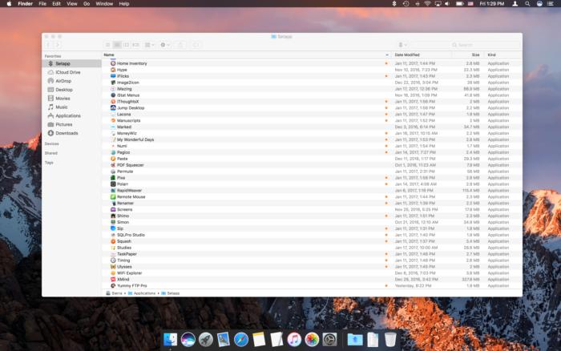
Task: Click the Spotlight search icon in menu bar
Action: click(x=527, y=3)
